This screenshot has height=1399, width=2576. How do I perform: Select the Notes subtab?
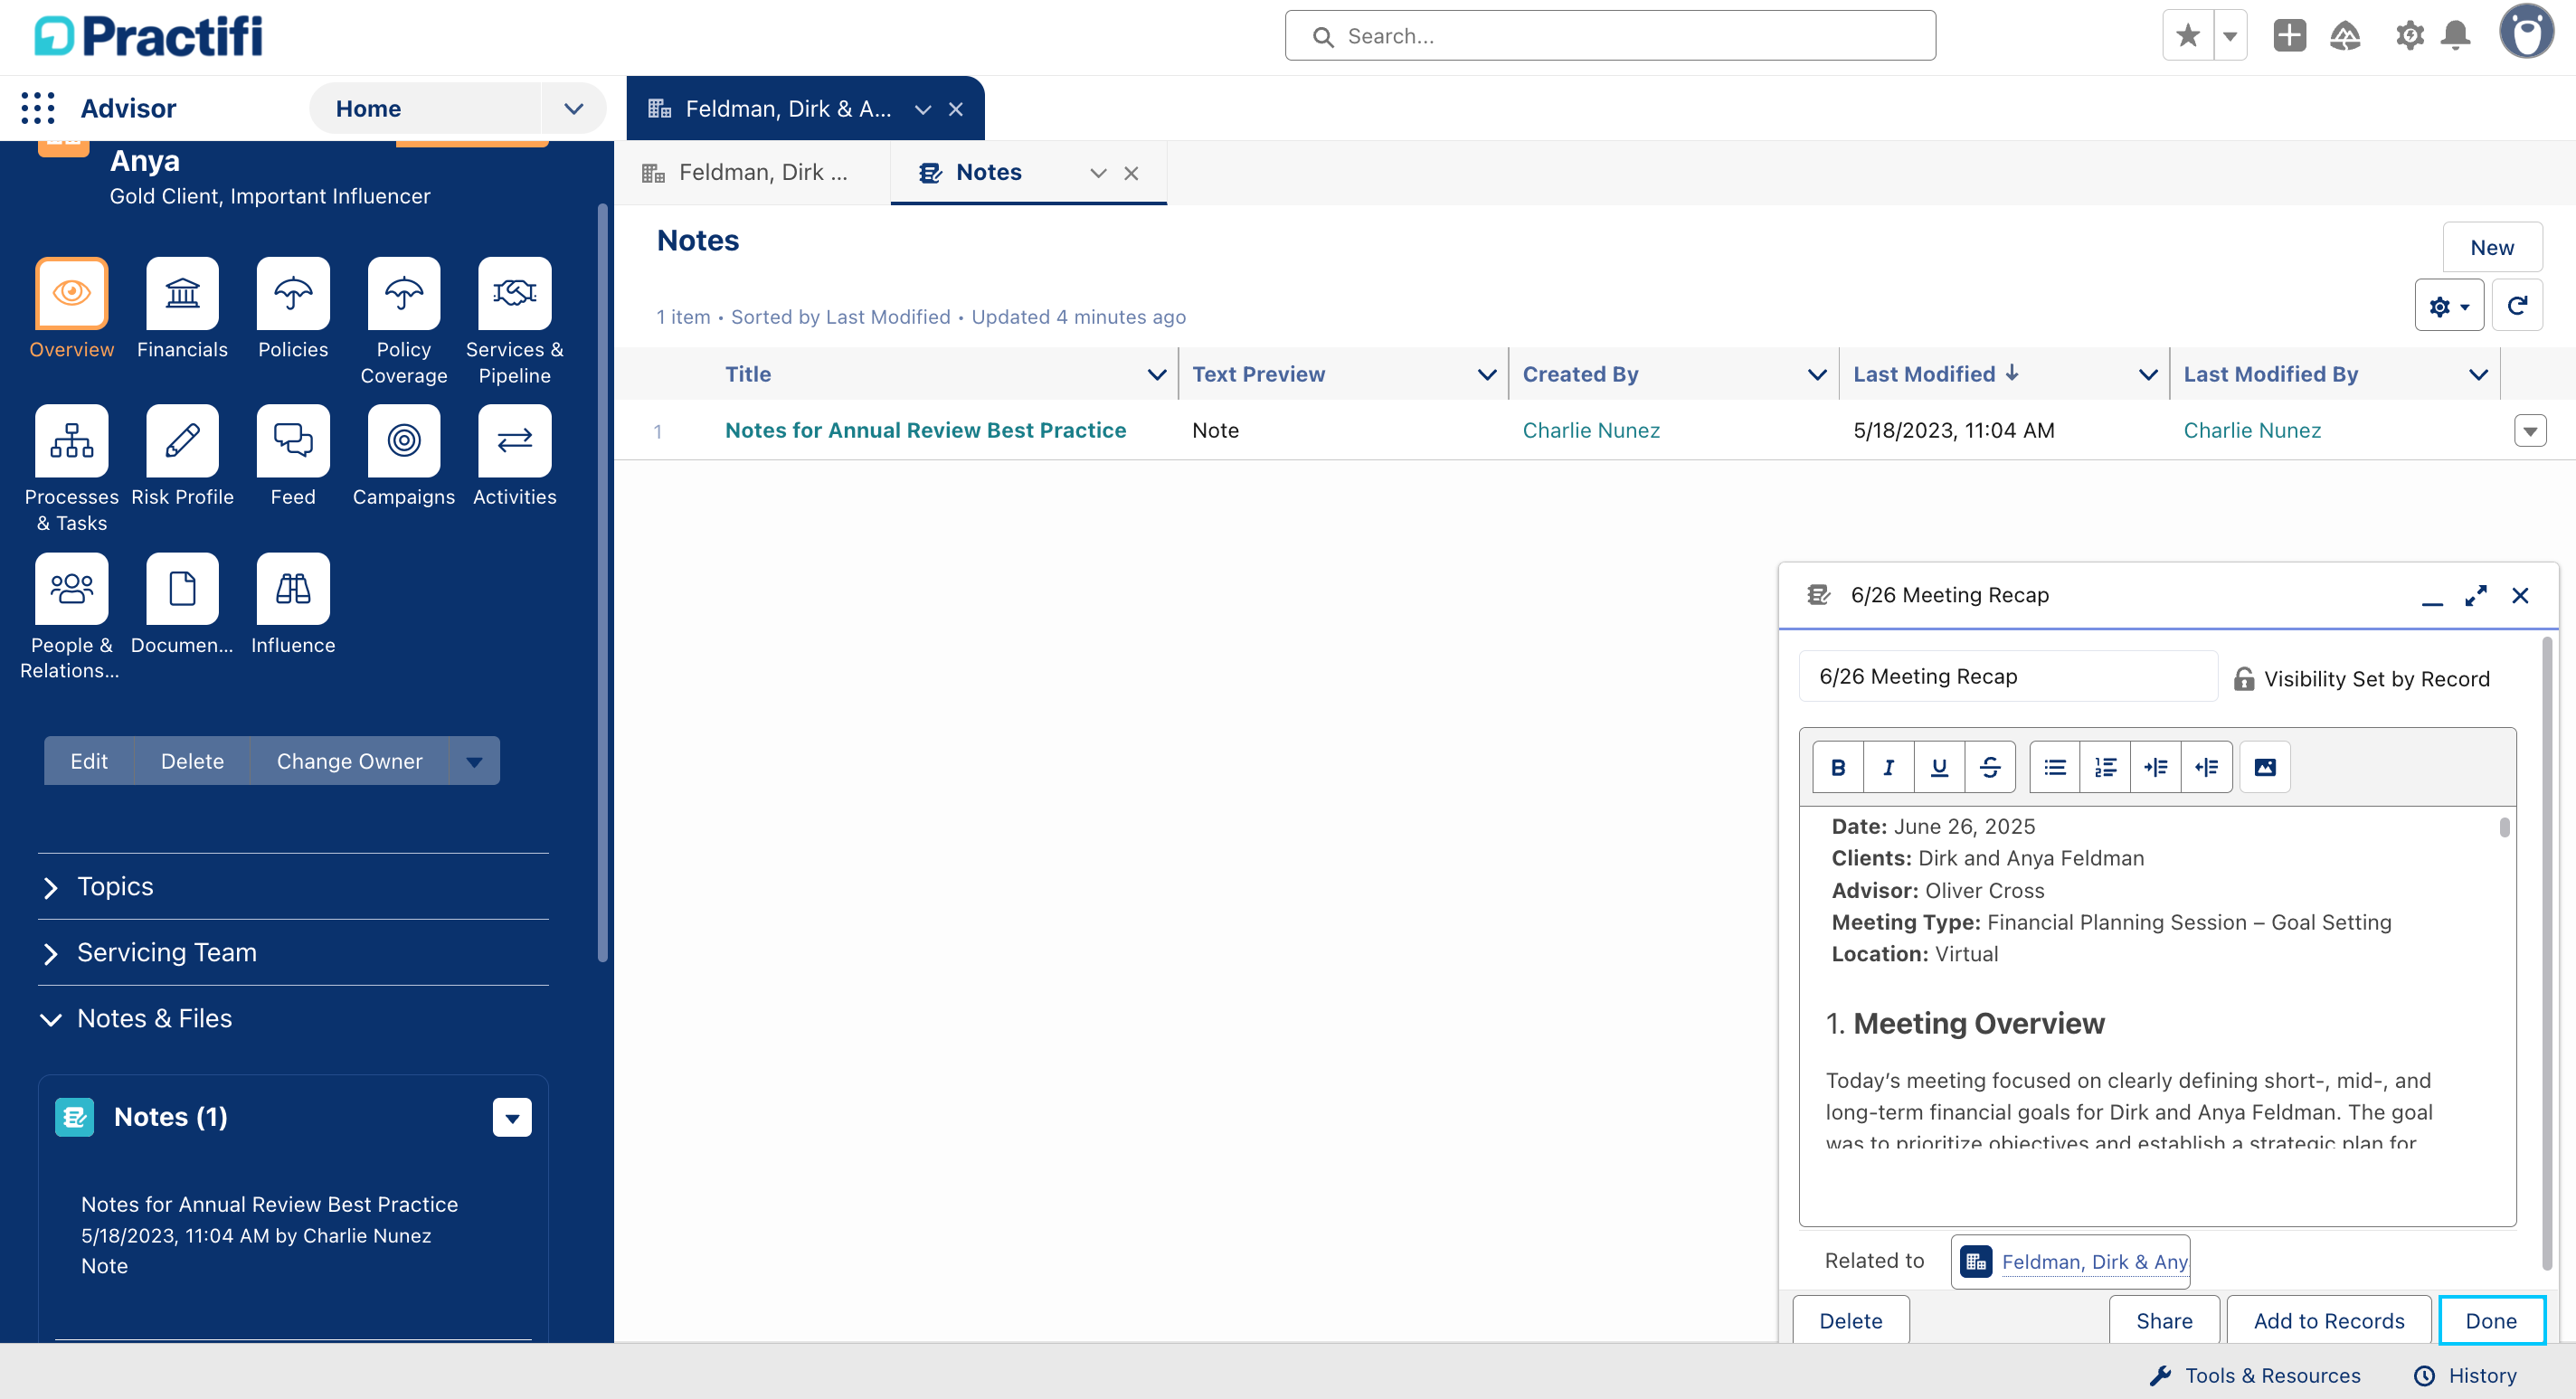coord(989,172)
